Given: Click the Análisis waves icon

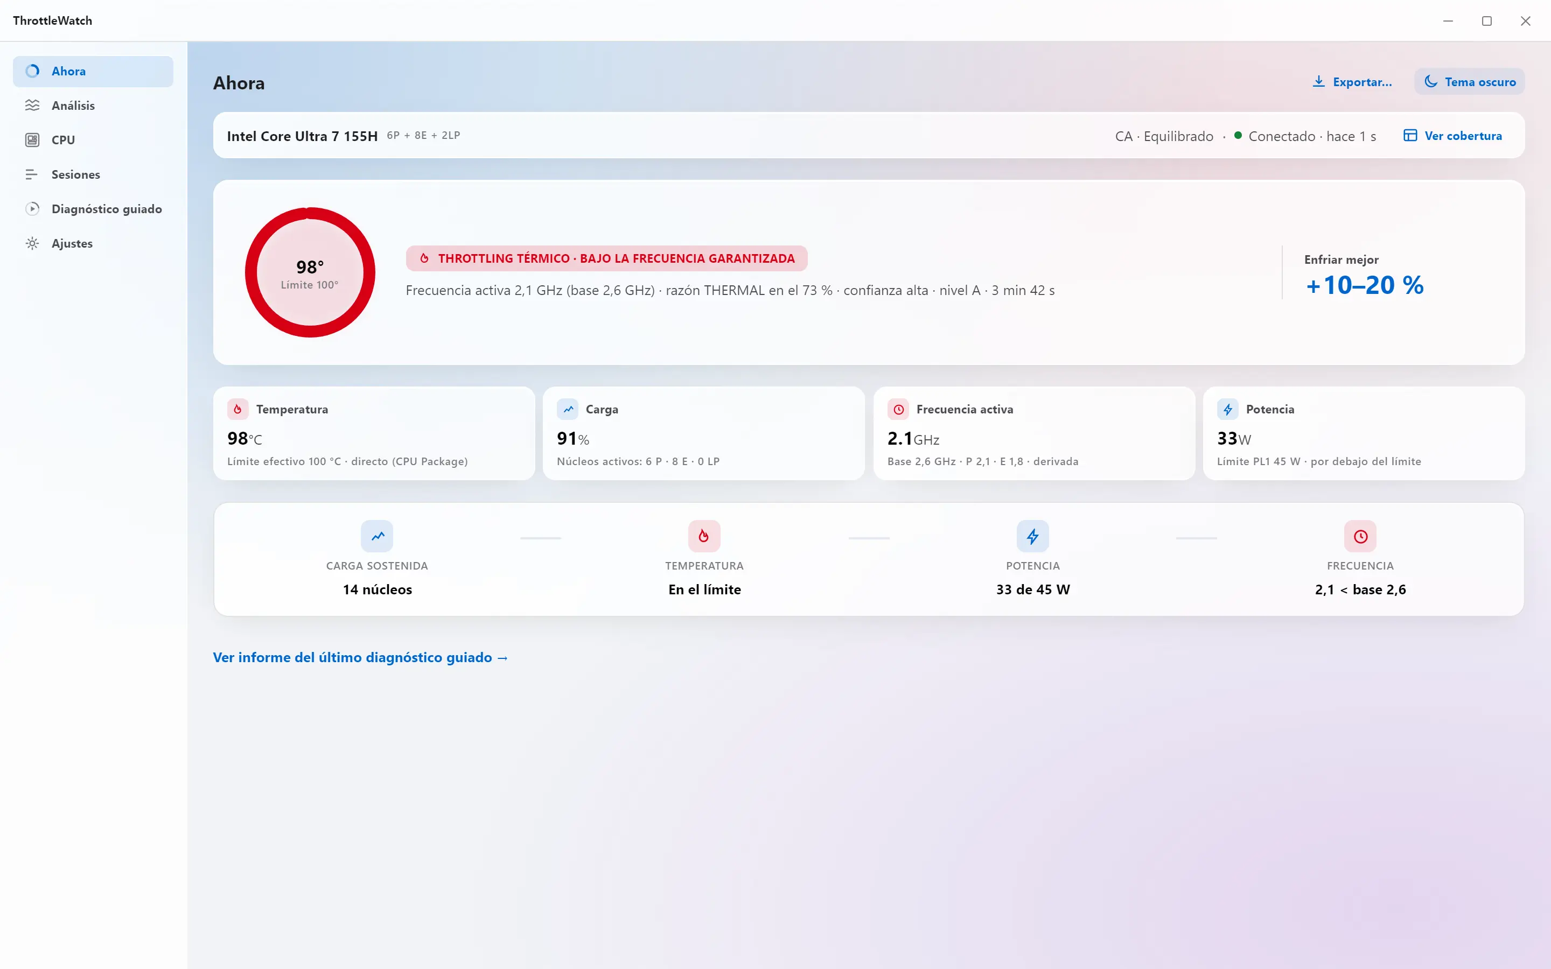Looking at the screenshot, I should point(32,106).
